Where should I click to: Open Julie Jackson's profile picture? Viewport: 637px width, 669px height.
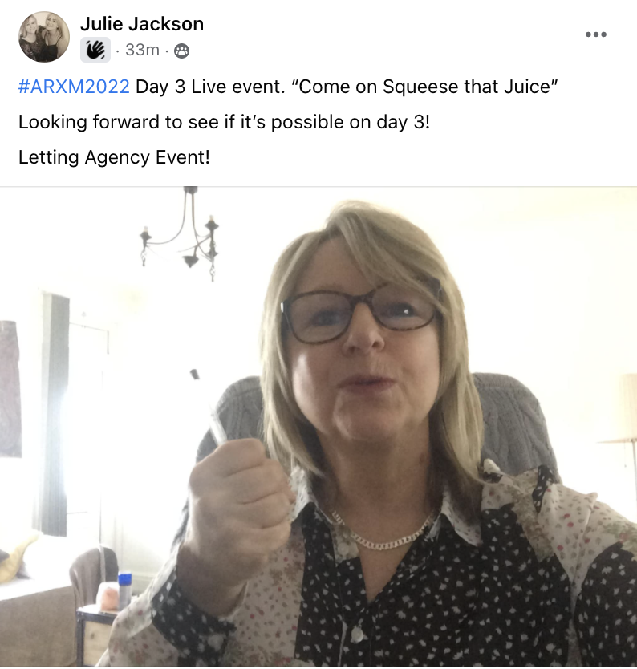coord(44,37)
